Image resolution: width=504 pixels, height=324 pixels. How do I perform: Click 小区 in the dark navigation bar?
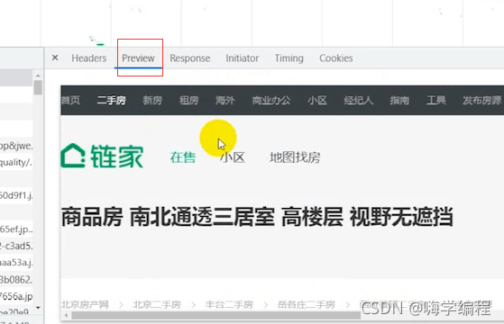(x=317, y=101)
